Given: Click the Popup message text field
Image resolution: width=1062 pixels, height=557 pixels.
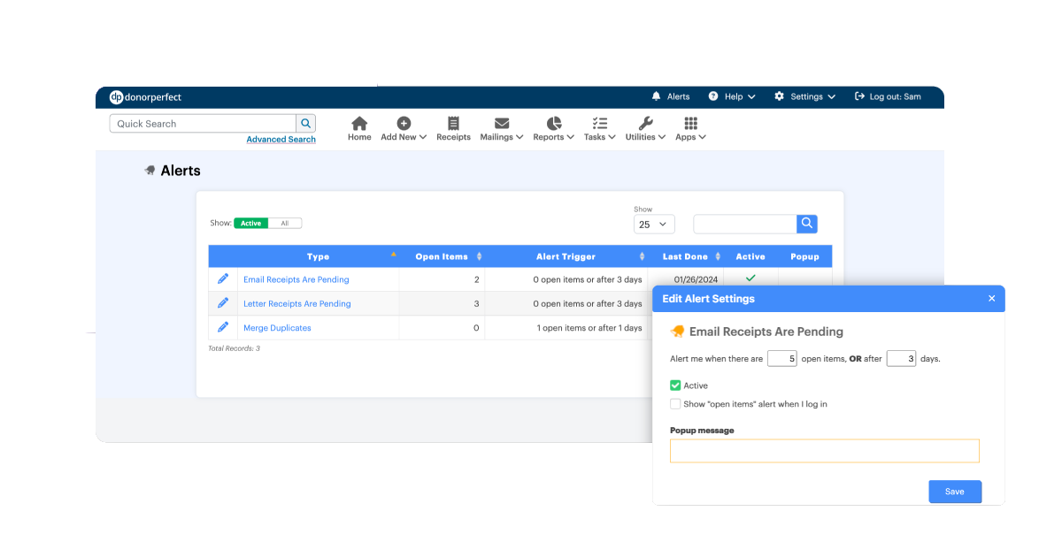Looking at the screenshot, I should coord(824,451).
